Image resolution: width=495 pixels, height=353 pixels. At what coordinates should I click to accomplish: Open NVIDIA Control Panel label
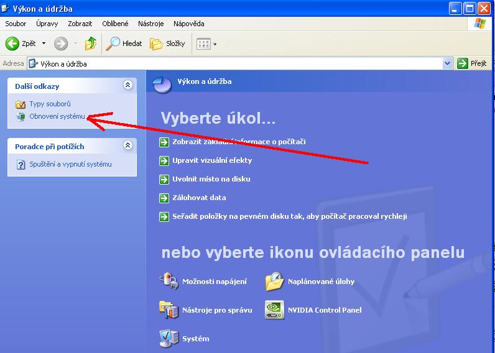[325, 310]
